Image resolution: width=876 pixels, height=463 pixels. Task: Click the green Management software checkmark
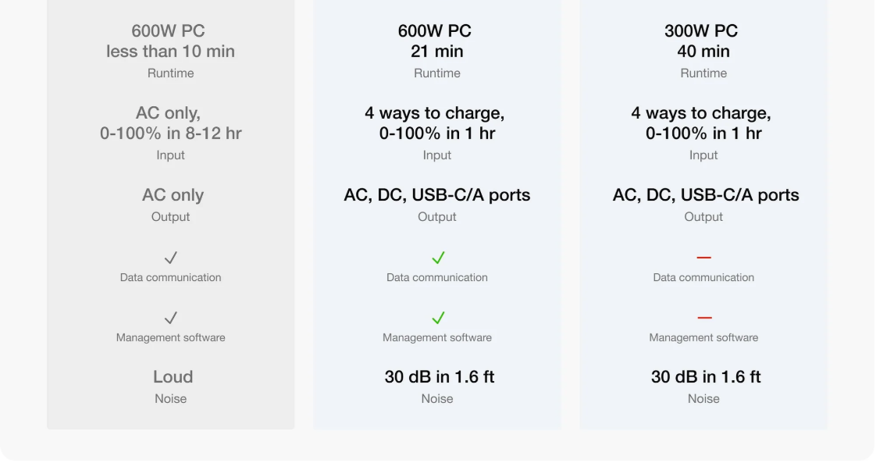(438, 318)
